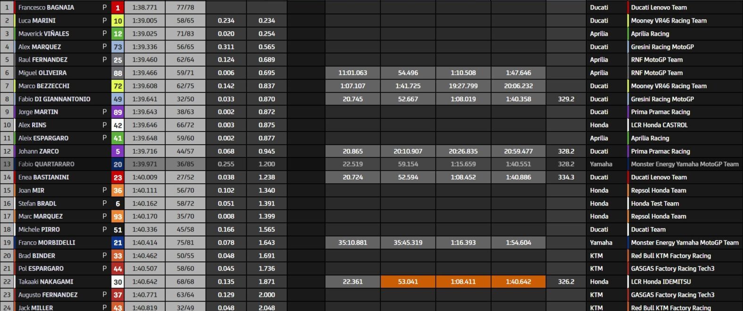Select Marc MARQUEZ rider name

click(x=41, y=217)
